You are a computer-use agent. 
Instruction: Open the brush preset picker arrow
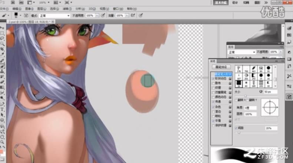pos(20,16)
